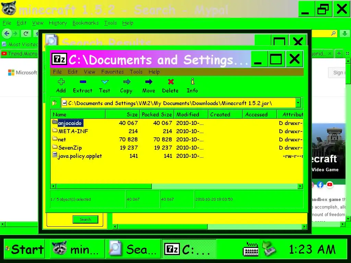This screenshot has width=351, height=263.
Task: Click the YouTube icon on the webpage
Action: (x=329, y=185)
